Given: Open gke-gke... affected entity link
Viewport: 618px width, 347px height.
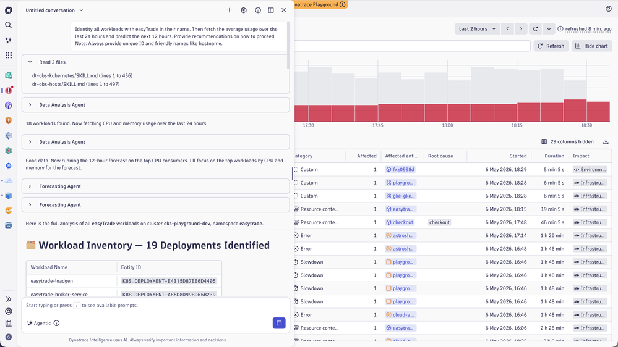Looking at the screenshot, I should tap(400, 196).
